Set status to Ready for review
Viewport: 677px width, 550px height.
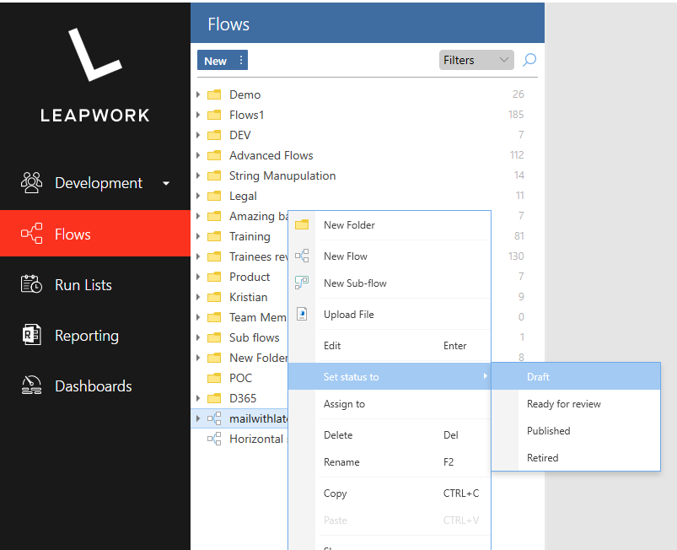pyautogui.click(x=576, y=403)
